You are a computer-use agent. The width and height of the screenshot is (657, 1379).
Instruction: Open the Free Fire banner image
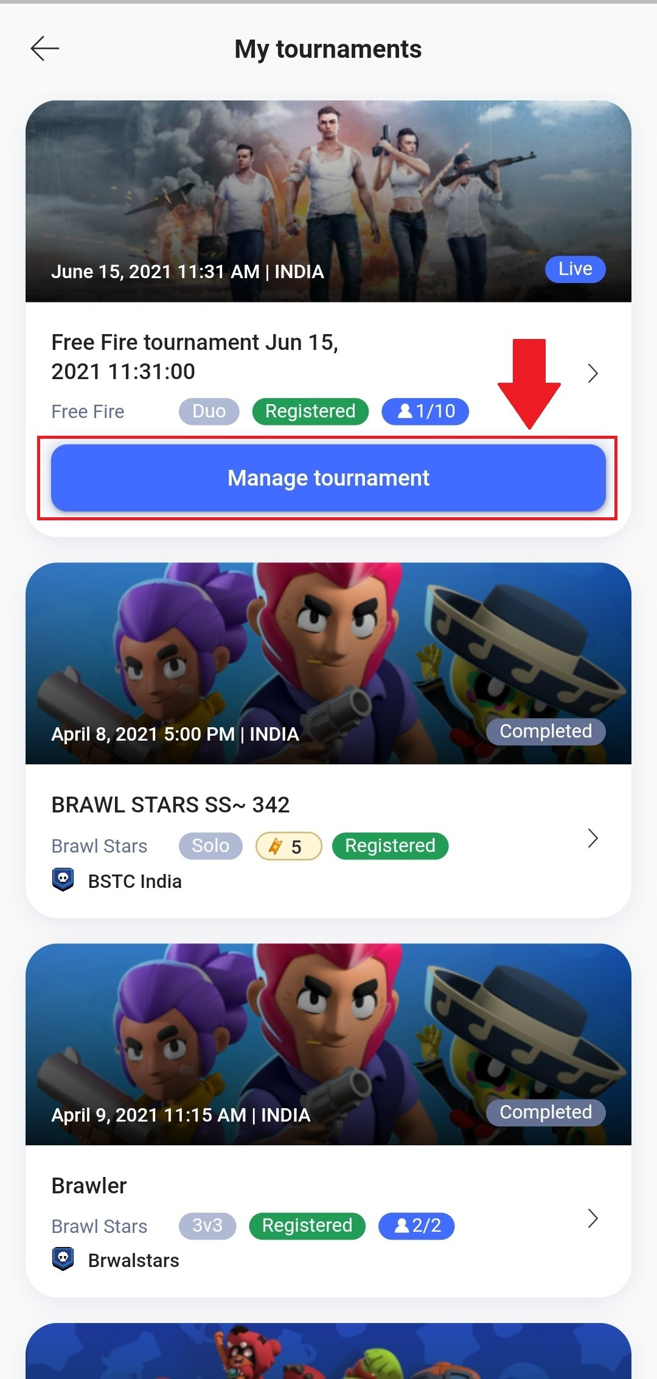click(328, 201)
